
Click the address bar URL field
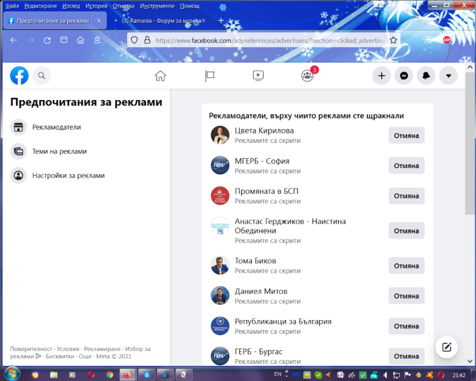[270, 40]
